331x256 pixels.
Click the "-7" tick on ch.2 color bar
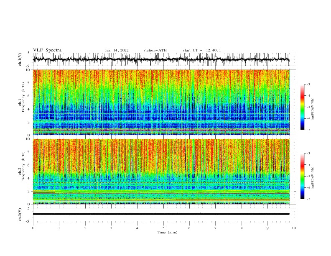click(x=308, y=199)
